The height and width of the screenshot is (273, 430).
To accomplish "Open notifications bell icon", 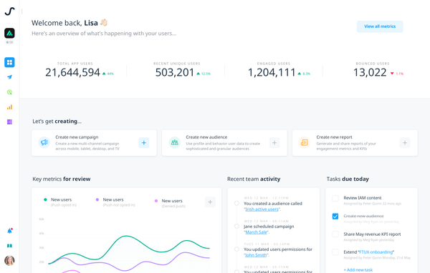I will tap(9, 231).
